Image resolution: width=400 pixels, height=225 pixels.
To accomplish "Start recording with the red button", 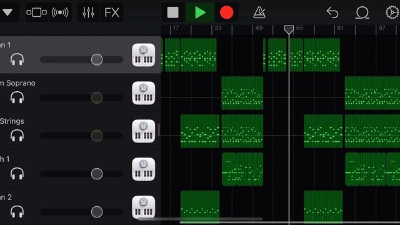I will pos(226,12).
